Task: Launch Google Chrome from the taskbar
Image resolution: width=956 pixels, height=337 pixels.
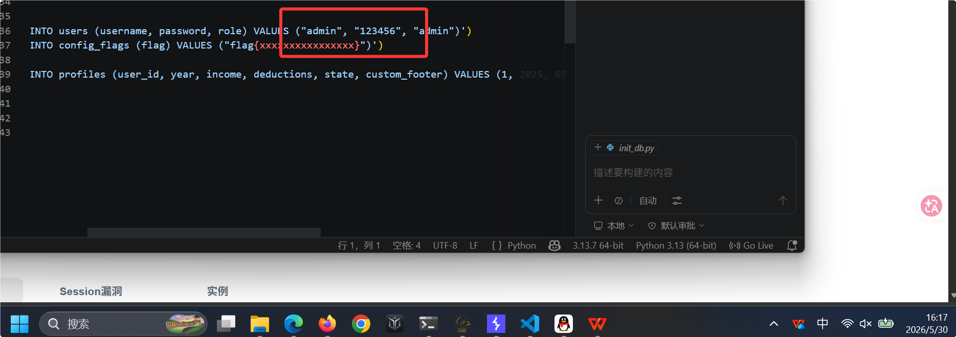Action: (361, 324)
